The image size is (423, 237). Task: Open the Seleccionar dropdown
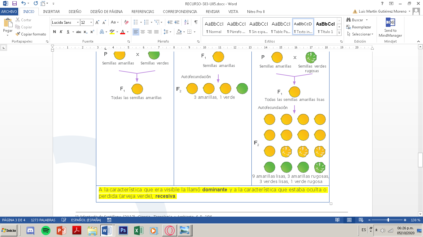[x=360, y=34]
